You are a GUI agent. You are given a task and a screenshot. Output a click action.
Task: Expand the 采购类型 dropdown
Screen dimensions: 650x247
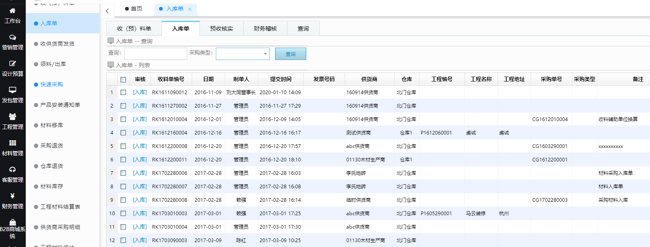point(265,54)
